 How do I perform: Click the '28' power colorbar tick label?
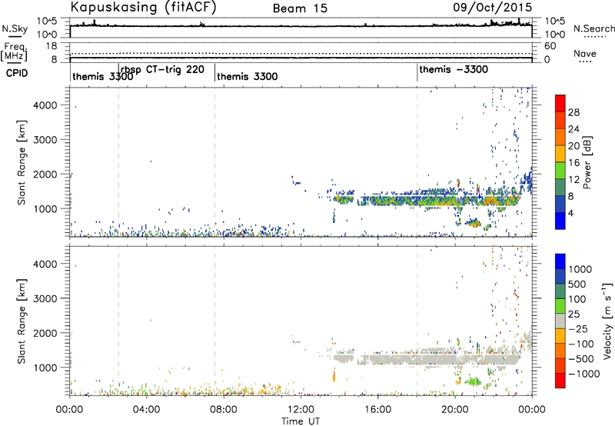573,112
